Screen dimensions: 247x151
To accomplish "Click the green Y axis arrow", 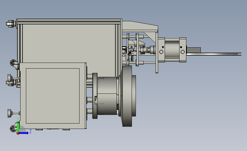I will tap(18, 127).
